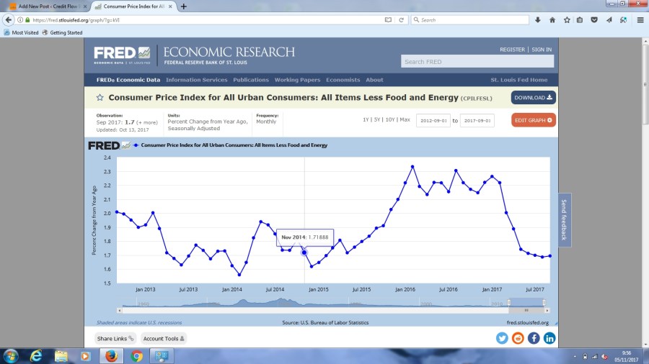Click the Facebook share icon
The image size is (649, 364).
[534, 338]
